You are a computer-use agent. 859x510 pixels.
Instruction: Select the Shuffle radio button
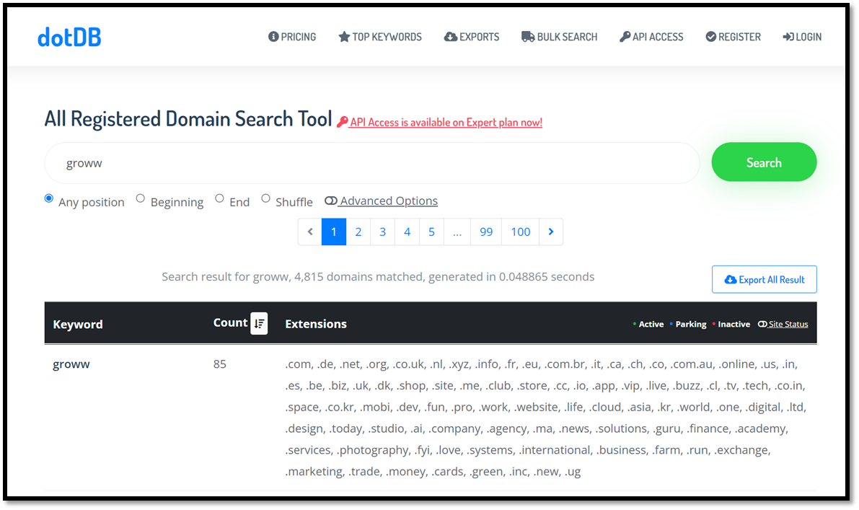(265, 198)
